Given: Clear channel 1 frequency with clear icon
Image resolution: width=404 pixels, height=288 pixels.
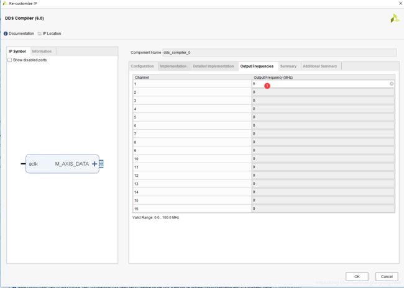Looking at the screenshot, I should point(392,84).
